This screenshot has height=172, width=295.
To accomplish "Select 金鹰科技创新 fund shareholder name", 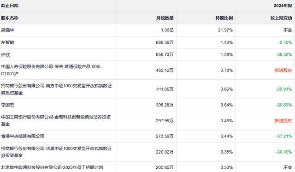I will point(56,120).
